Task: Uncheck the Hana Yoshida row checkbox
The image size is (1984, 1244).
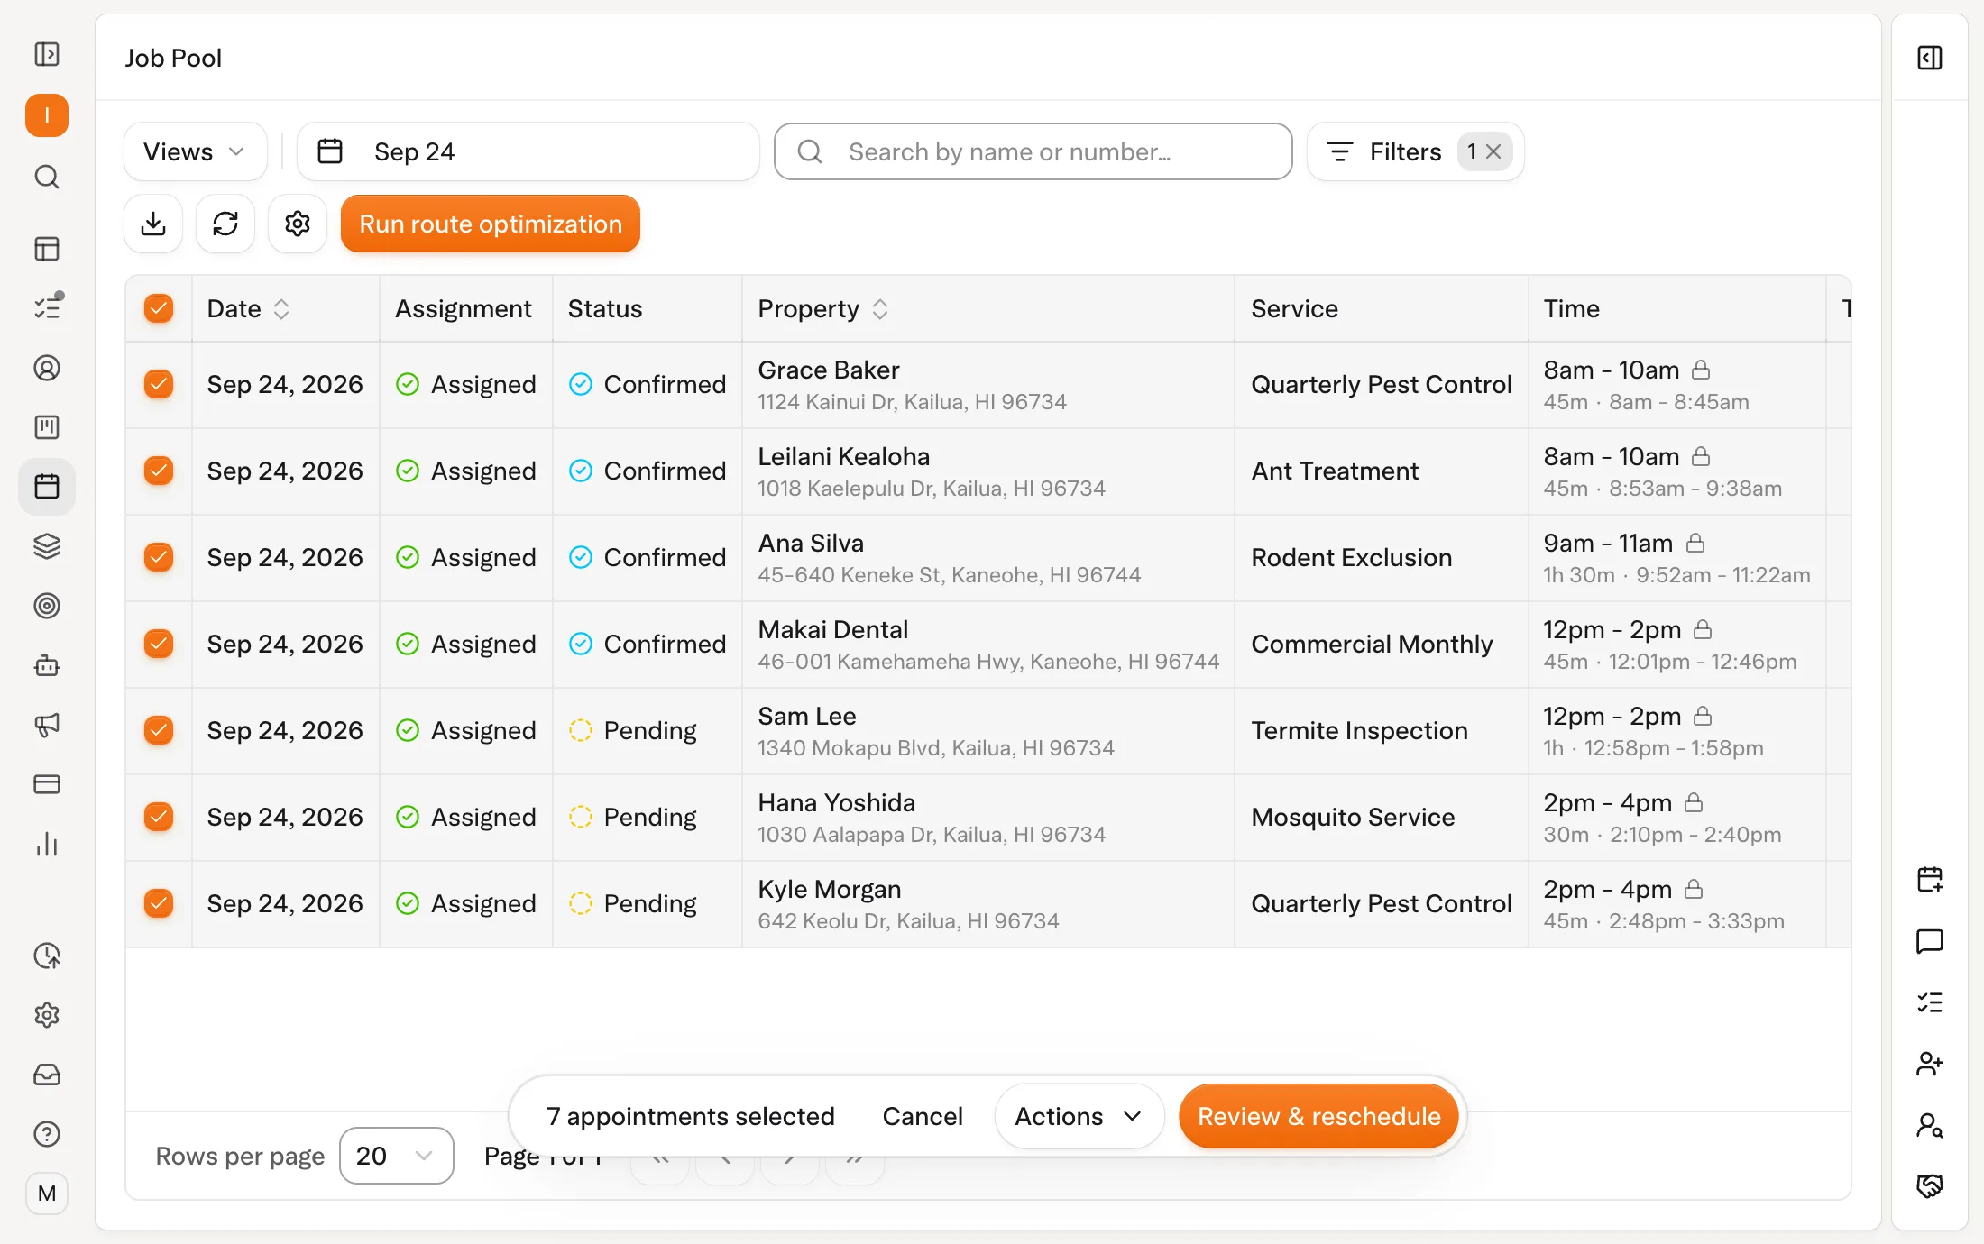Action: pyautogui.click(x=159, y=817)
